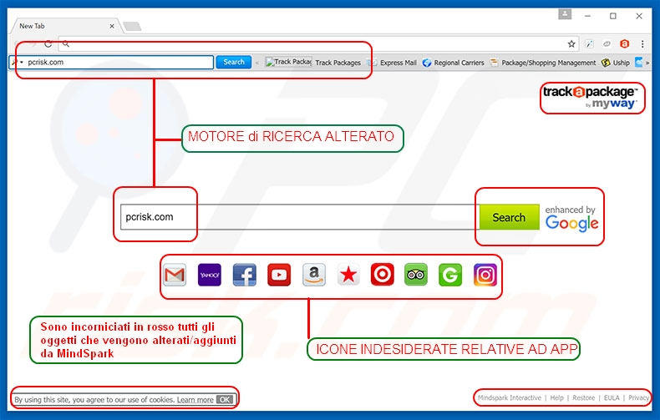This screenshot has height=420, width=660.
Task: Open the Mindspark Interactive link
Action: (x=510, y=397)
